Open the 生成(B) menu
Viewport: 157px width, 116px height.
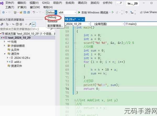(x=70, y=3)
